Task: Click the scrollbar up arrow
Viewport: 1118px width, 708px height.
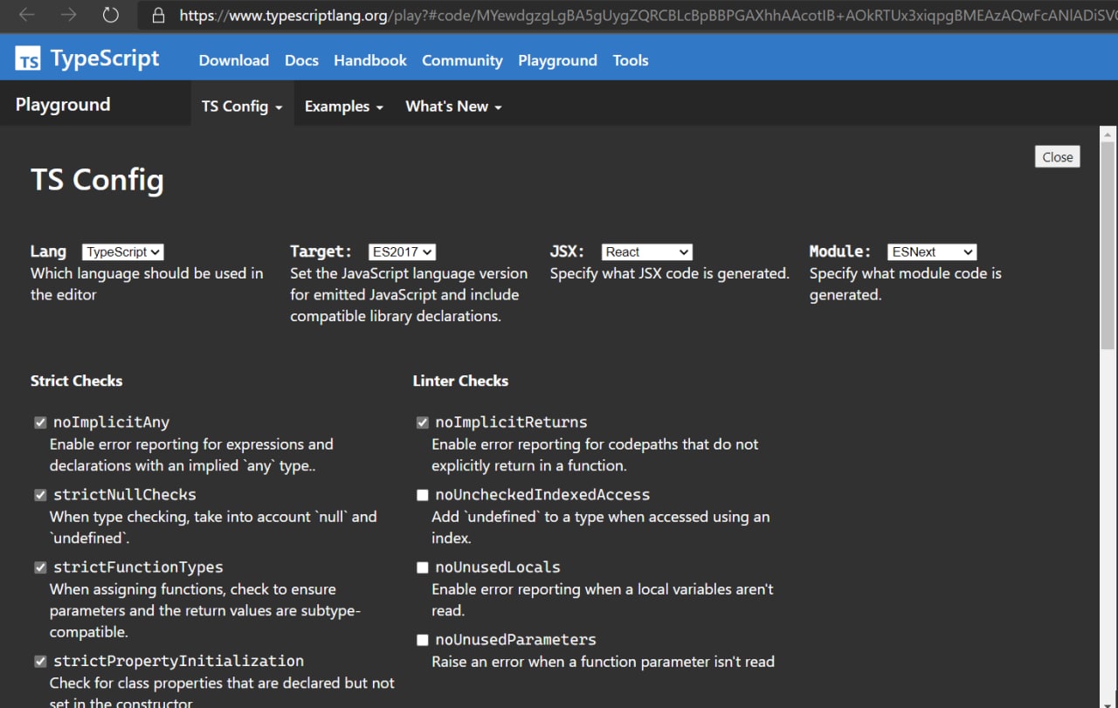Action: (x=1108, y=134)
